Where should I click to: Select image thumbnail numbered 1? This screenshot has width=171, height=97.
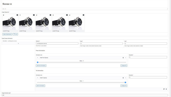click(x=27, y=23)
